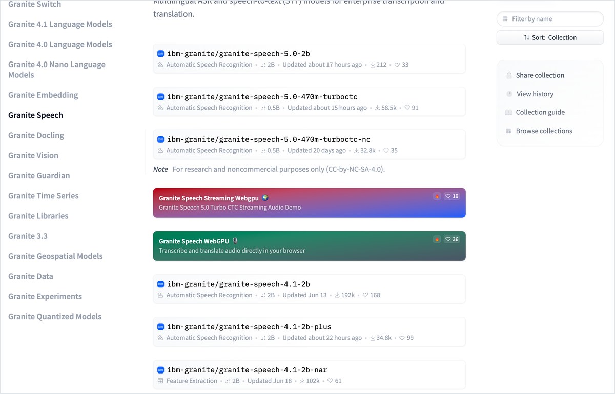Open Granite 4.0 Language Models collection
The image size is (615, 394).
[x=60, y=45]
